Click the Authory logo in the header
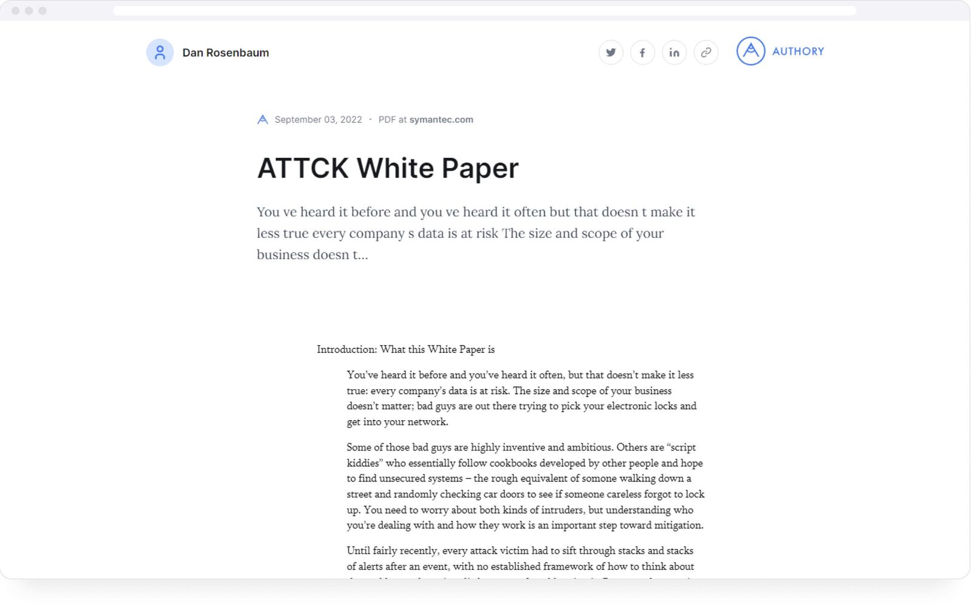 (780, 52)
